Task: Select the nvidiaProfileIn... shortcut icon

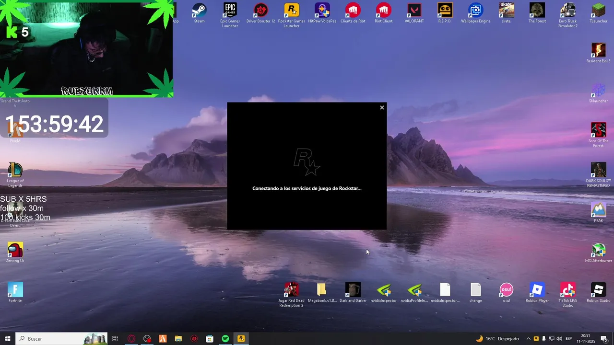Action: [x=414, y=293]
